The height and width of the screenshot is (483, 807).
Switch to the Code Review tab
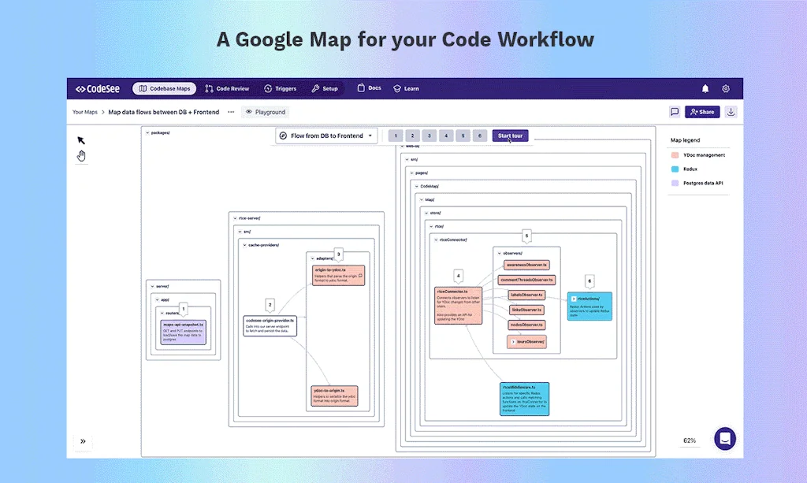point(227,88)
